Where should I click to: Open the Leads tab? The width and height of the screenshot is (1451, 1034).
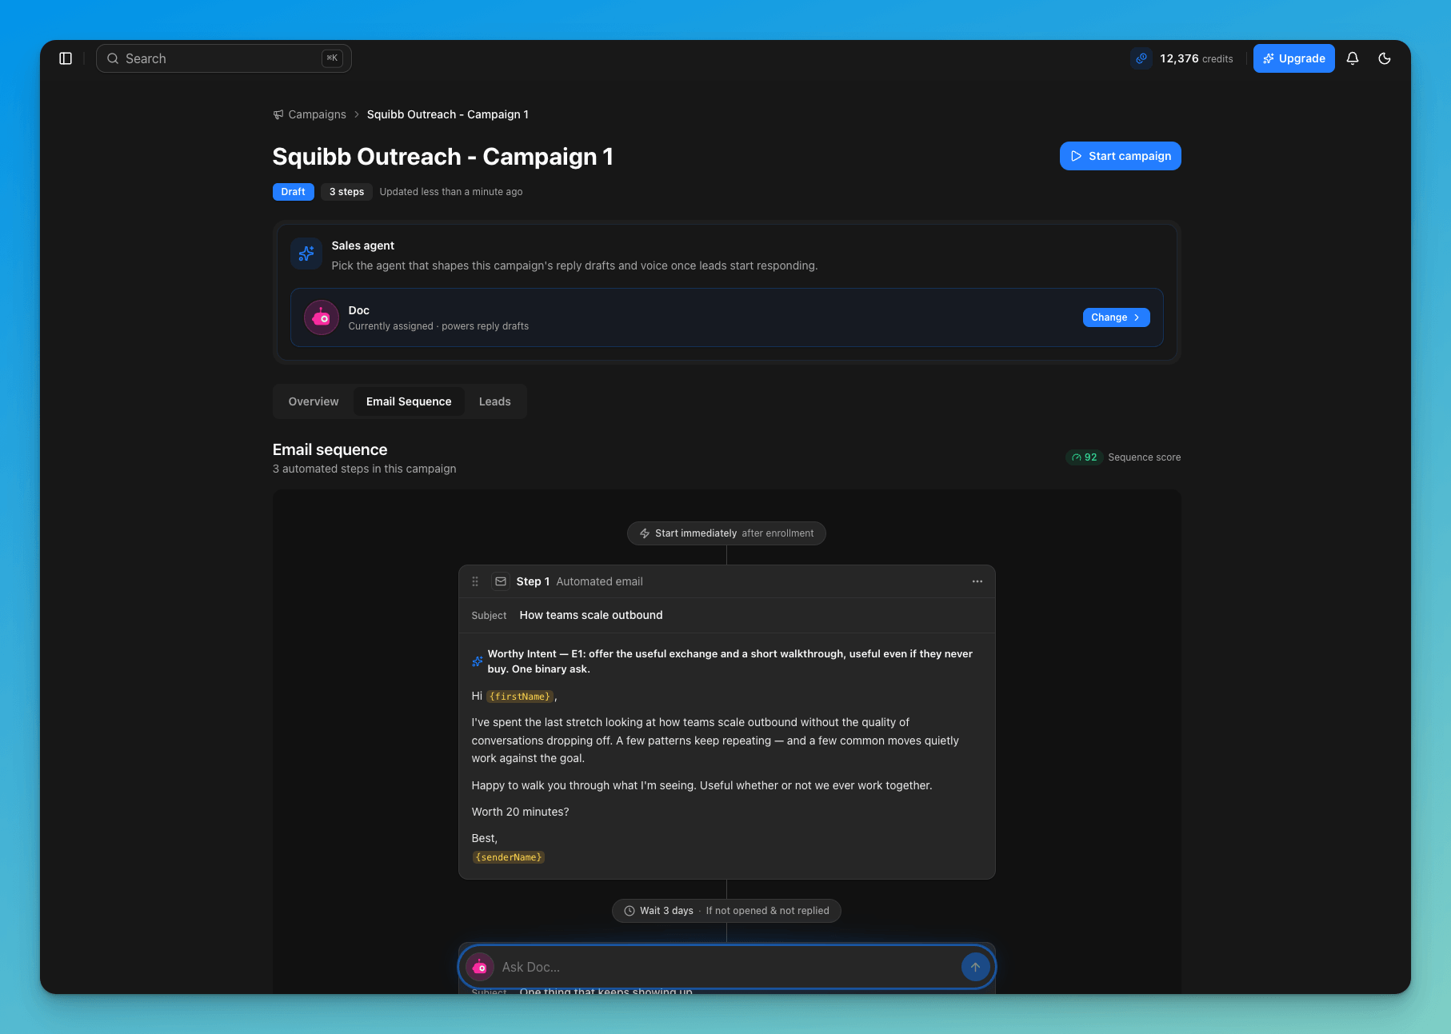coord(494,401)
